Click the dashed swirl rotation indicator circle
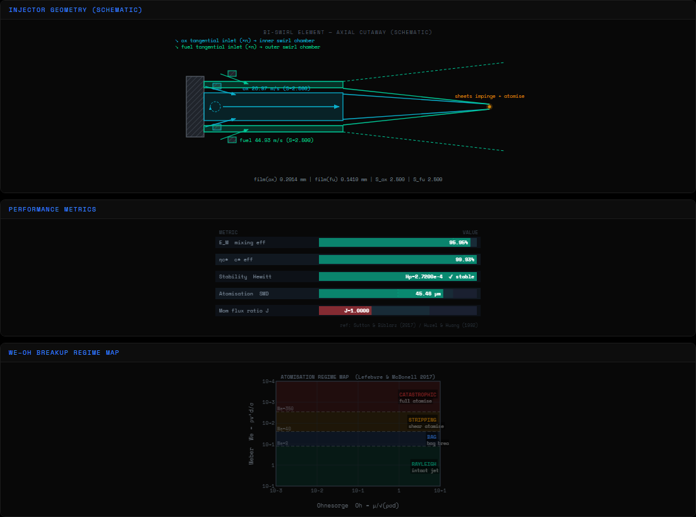 pos(215,107)
